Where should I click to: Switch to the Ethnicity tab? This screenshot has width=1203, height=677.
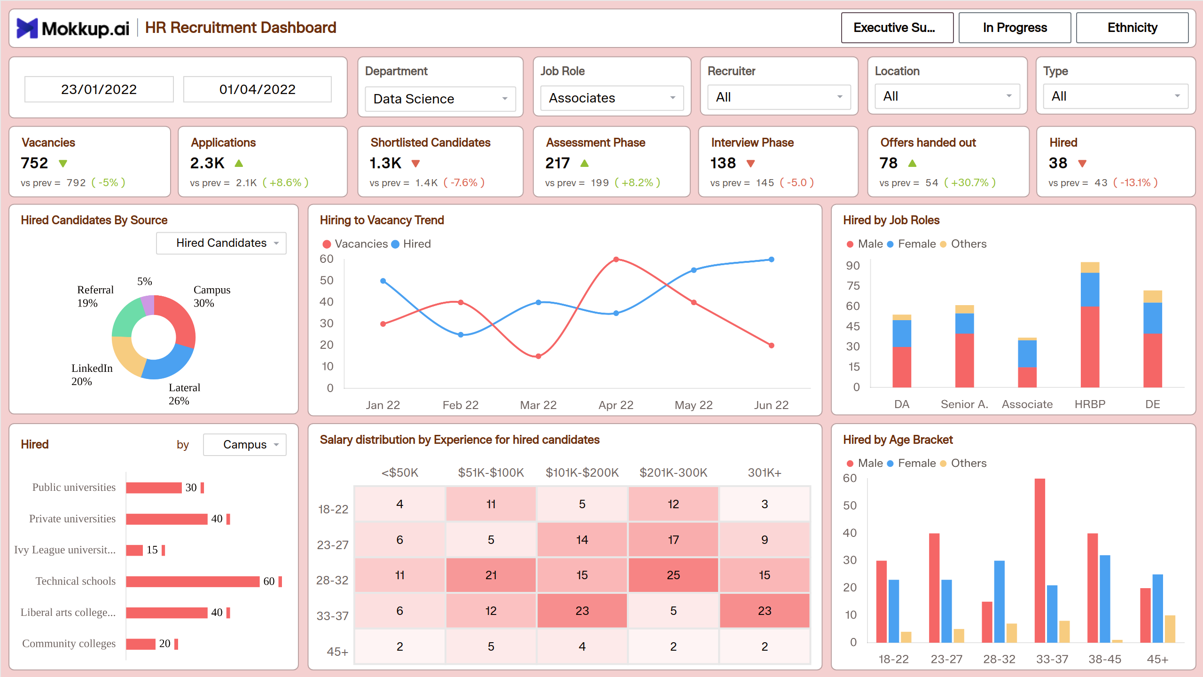(x=1132, y=28)
